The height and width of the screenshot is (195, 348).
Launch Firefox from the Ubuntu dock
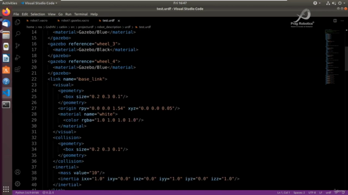coord(6,12)
